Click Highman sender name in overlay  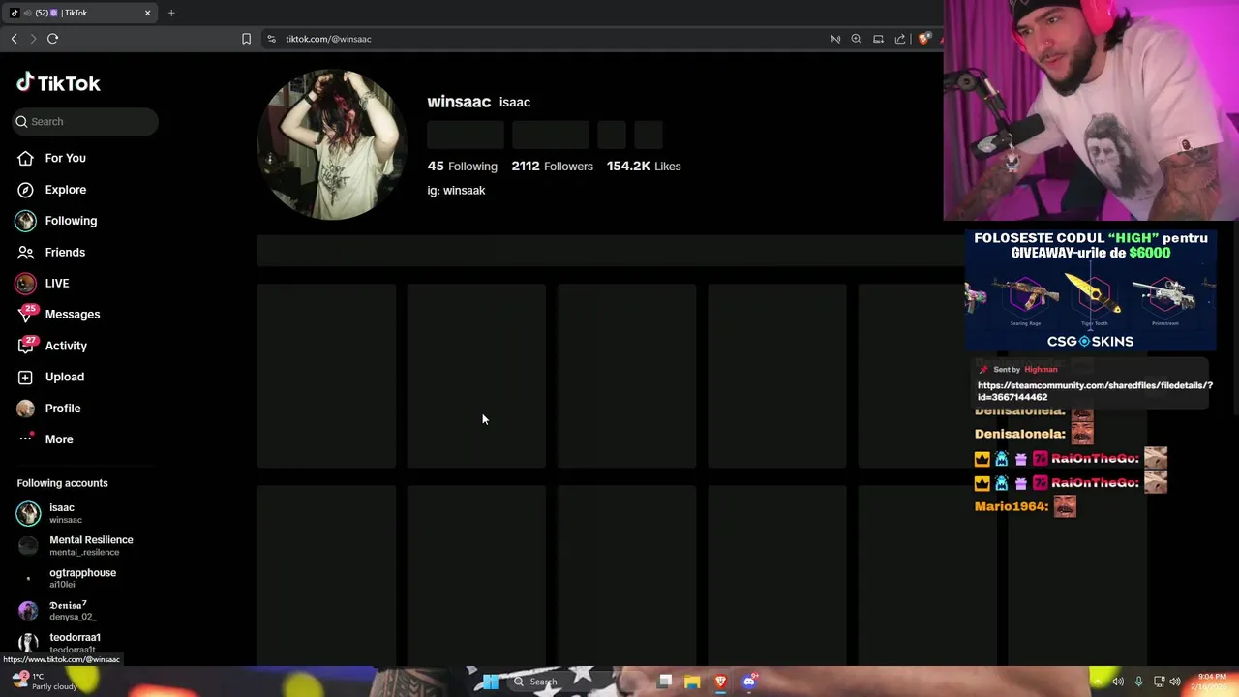pyautogui.click(x=1041, y=369)
